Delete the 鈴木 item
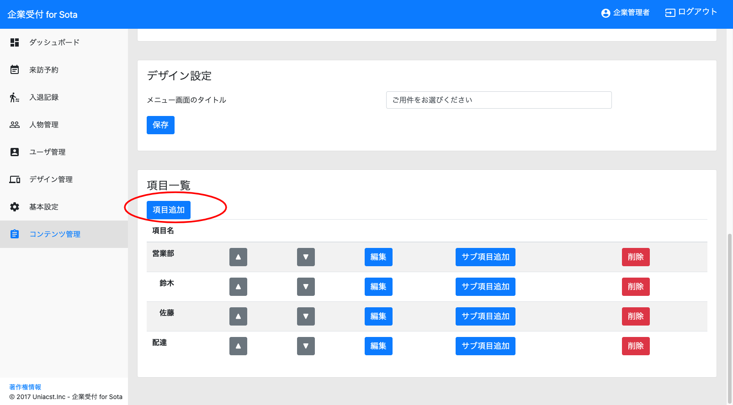This screenshot has height=405, width=733. (x=636, y=287)
